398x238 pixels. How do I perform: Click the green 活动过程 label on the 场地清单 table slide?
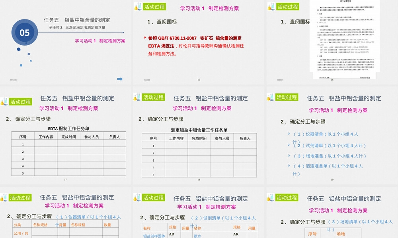click(x=287, y=198)
